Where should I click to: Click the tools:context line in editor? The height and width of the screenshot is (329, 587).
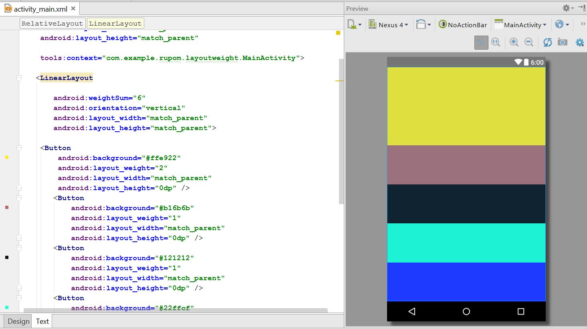point(172,58)
